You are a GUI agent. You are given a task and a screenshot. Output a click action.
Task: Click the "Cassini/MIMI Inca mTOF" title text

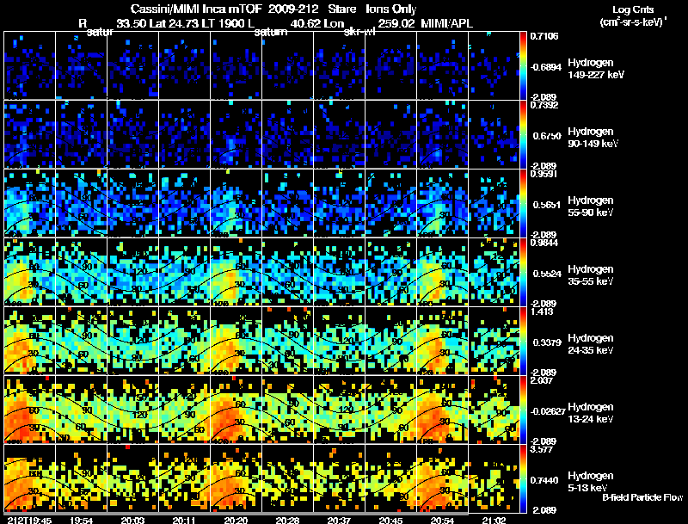(x=196, y=9)
